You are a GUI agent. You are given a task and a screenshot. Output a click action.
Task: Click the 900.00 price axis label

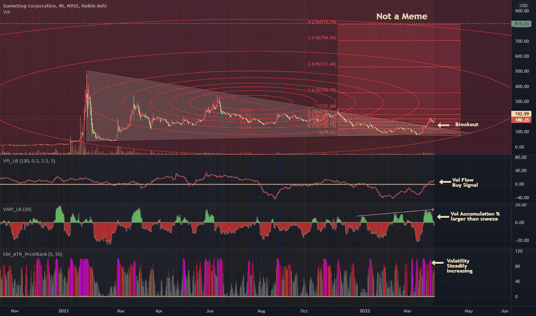point(522,11)
